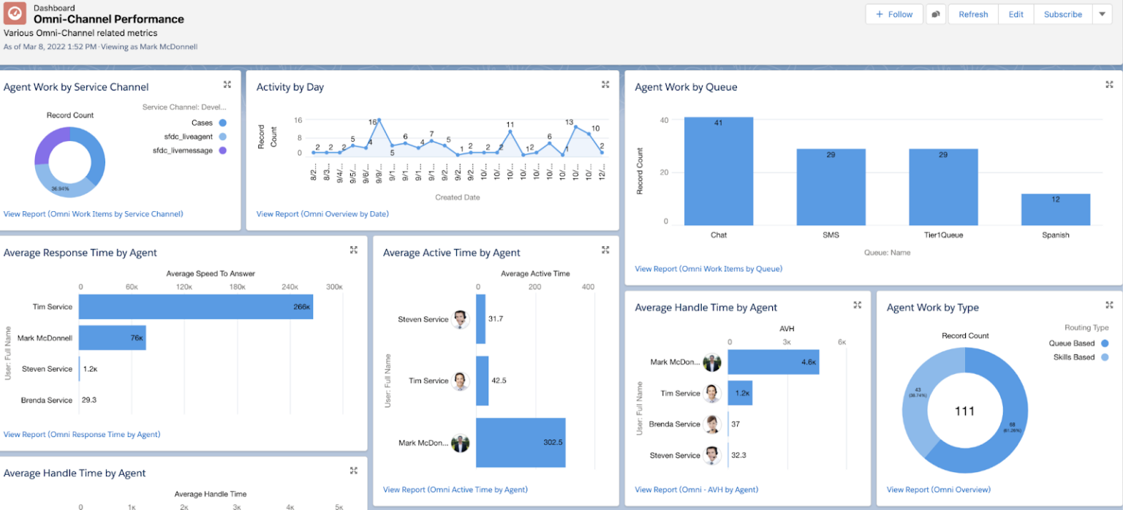The width and height of the screenshot is (1123, 510).
Task: Open View Report (Omni Active Time by Agent)
Action: point(456,490)
